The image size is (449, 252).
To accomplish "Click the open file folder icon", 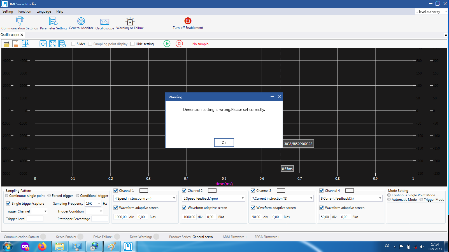I will point(6,44).
